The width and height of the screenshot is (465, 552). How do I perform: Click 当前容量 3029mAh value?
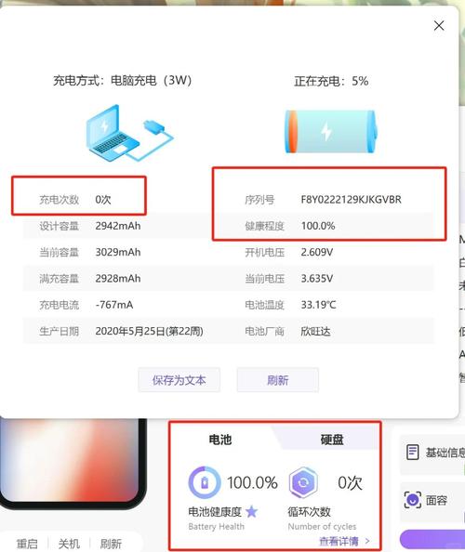[x=118, y=252]
